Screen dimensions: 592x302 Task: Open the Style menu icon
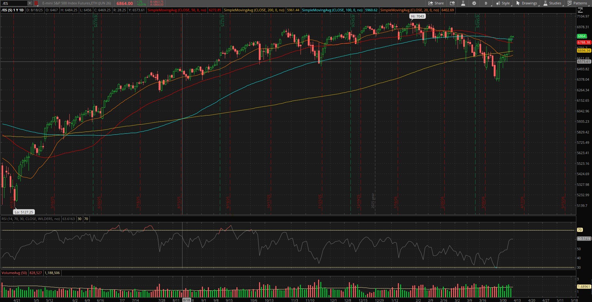[x=498, y=3]
